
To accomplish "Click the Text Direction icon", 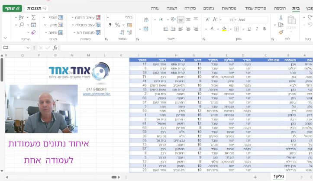I will 161,19.
